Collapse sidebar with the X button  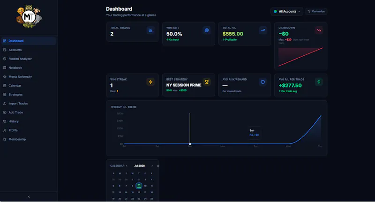[x=29, y=197]
